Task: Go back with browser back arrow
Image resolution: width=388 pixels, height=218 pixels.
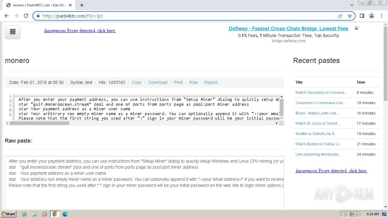Action: click(7, 16)
